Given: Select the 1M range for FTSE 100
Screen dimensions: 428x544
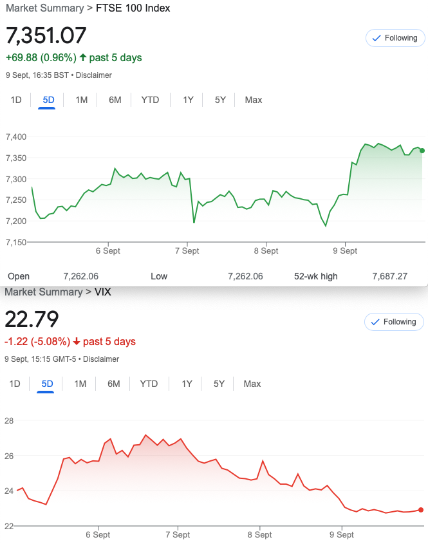Looking at the screenshot, I should click(81, 100).
